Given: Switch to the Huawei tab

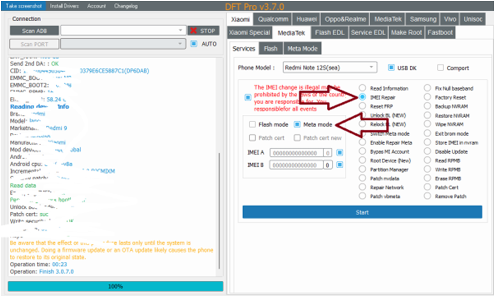Looking at the screenshot, I should pyautogui.click(x=306, y=19).
